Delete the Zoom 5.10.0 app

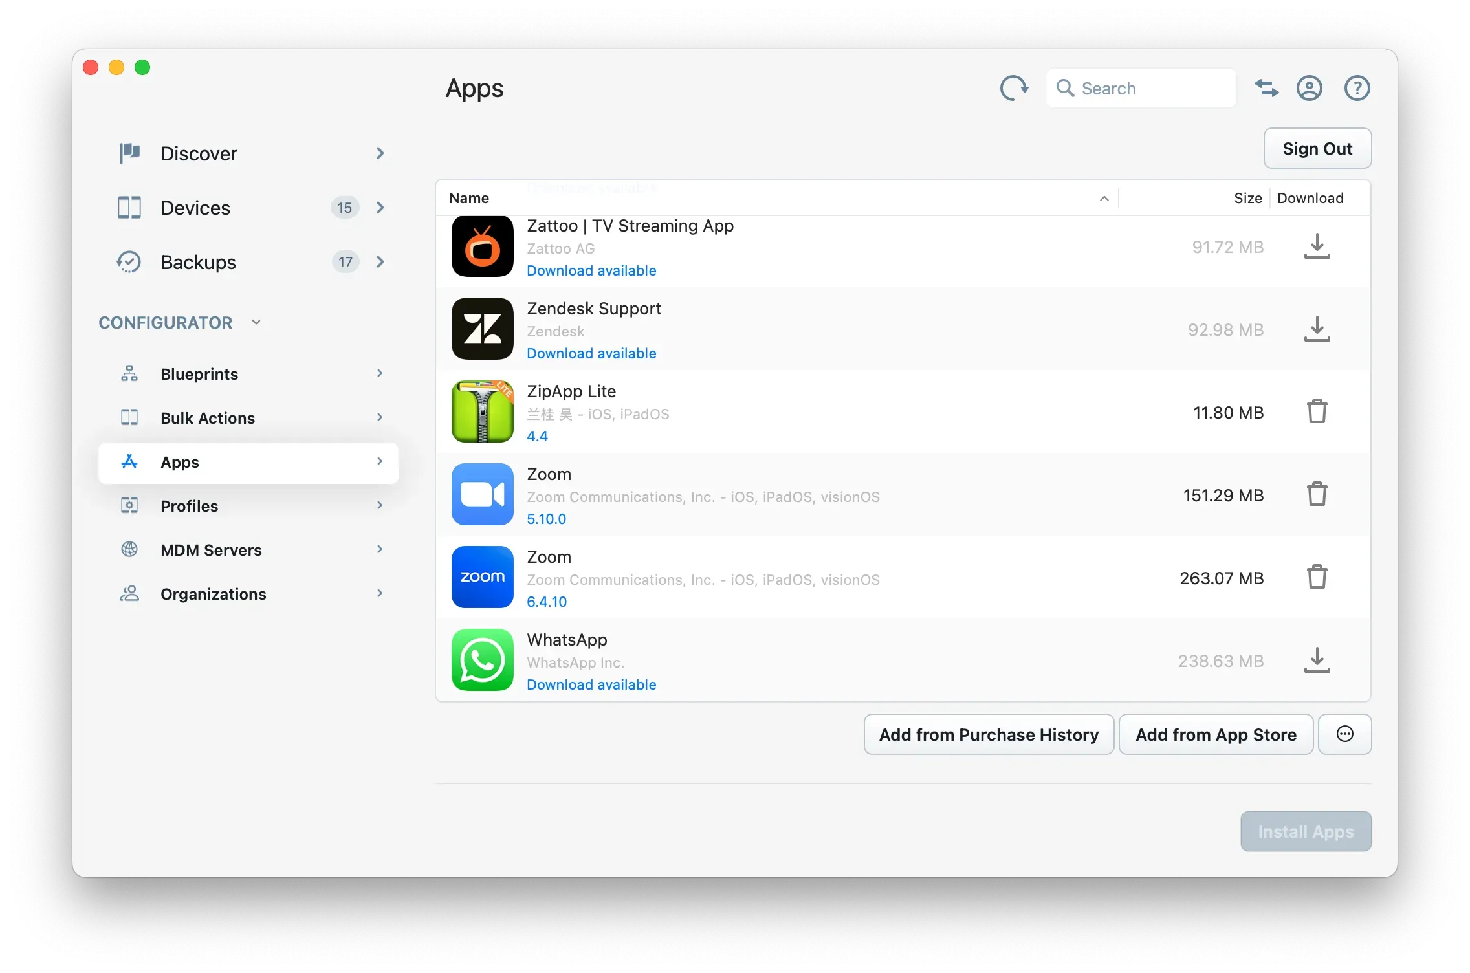pyautogui.click(x=1317, y=494)
